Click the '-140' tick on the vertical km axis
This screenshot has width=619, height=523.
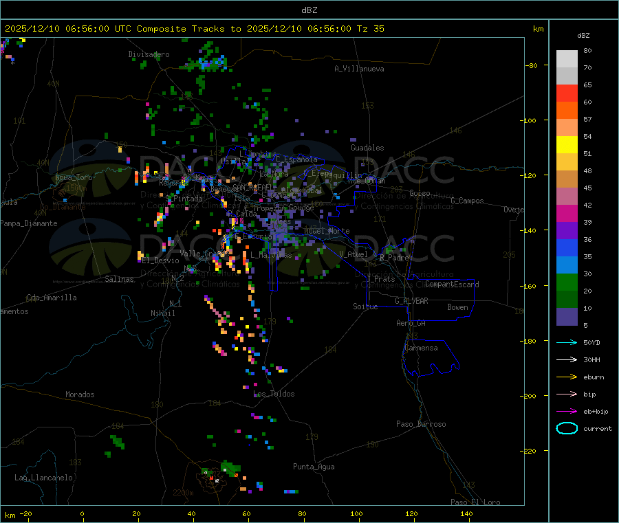click(x=530, y=230)
